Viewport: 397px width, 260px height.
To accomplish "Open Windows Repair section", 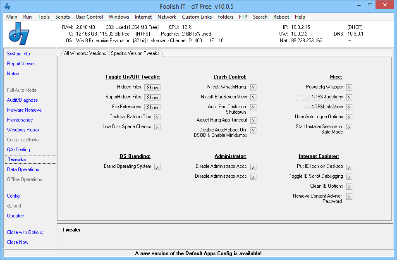I will [x=23, y=130].
